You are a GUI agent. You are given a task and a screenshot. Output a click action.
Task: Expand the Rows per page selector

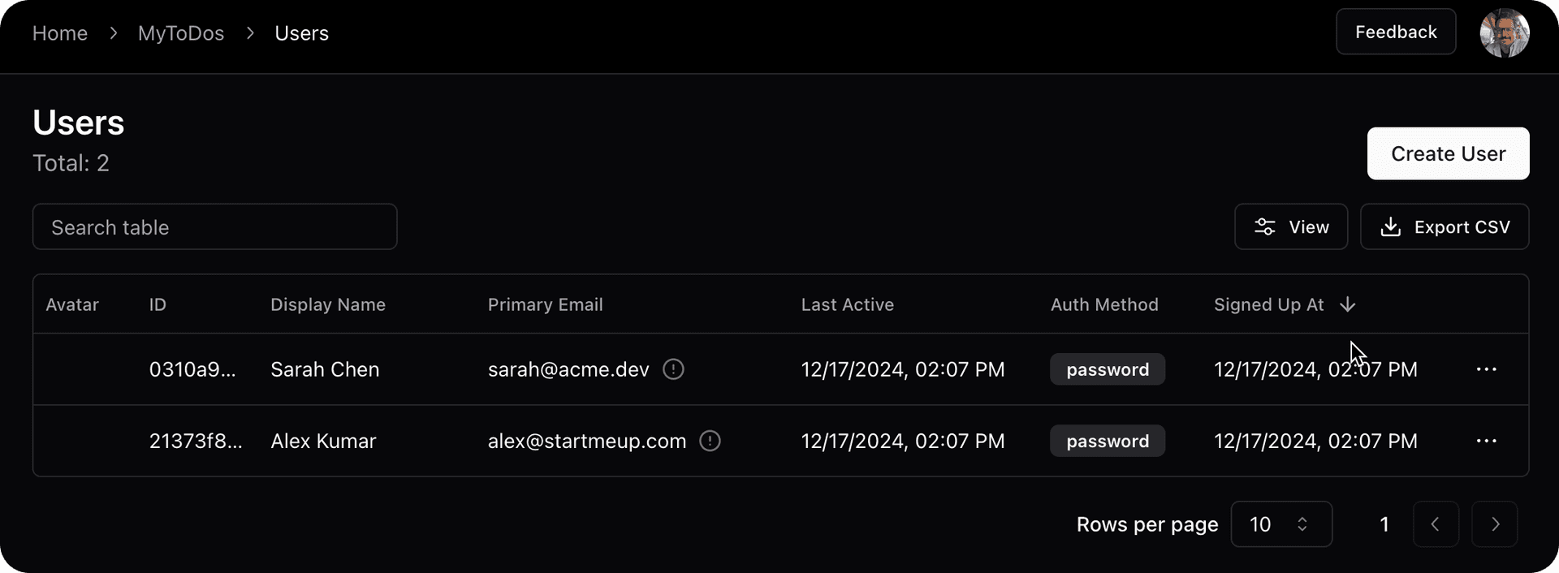tap(1280, 524)
